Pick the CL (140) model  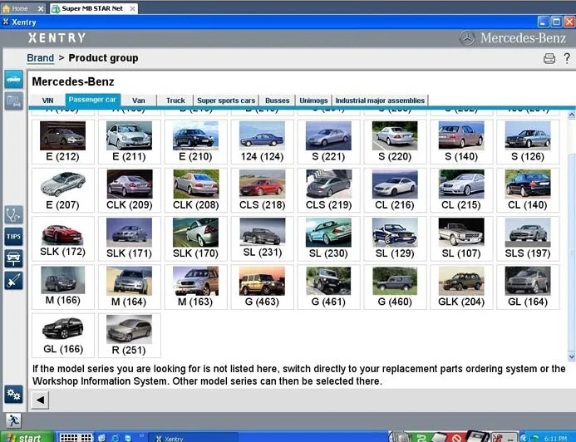[x=528, y=190]
